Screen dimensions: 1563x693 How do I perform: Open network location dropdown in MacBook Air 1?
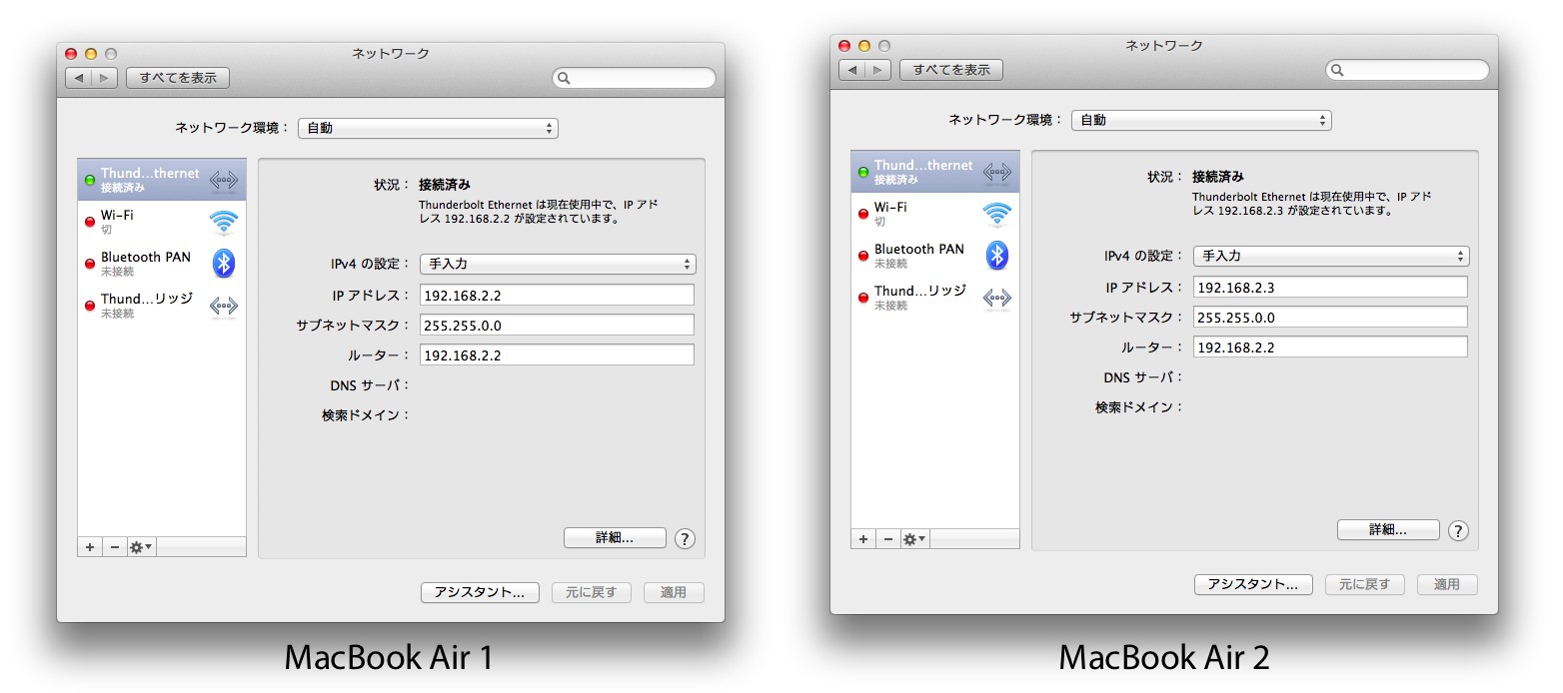tap(428, 128)
